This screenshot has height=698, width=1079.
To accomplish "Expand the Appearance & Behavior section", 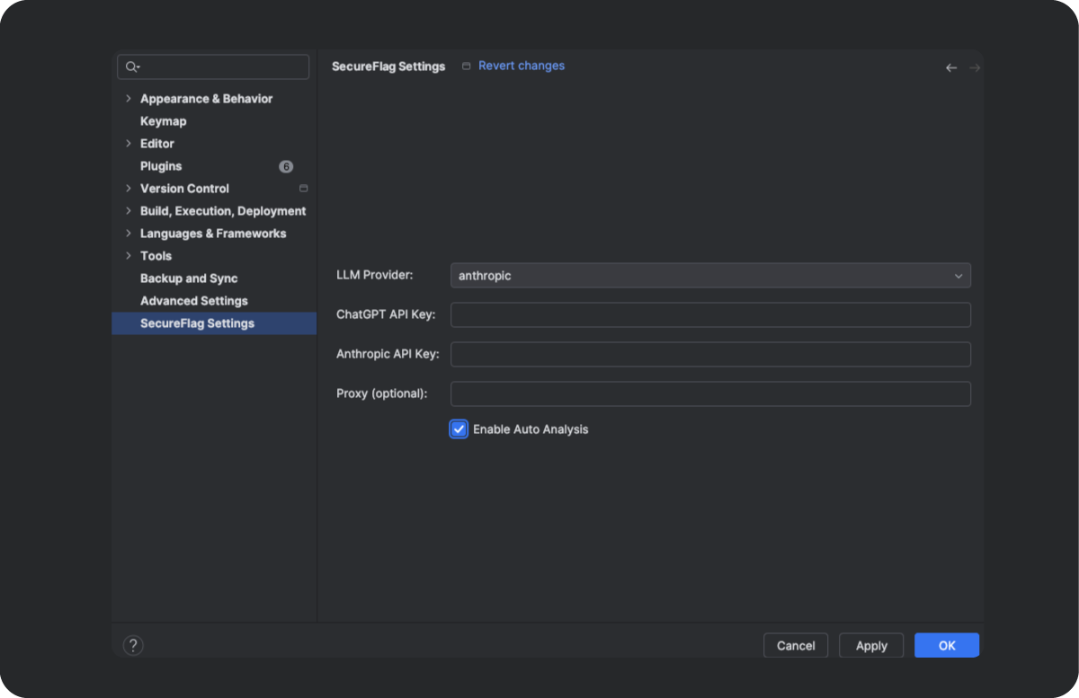I will pyautogui.click(x=129, y=99).
